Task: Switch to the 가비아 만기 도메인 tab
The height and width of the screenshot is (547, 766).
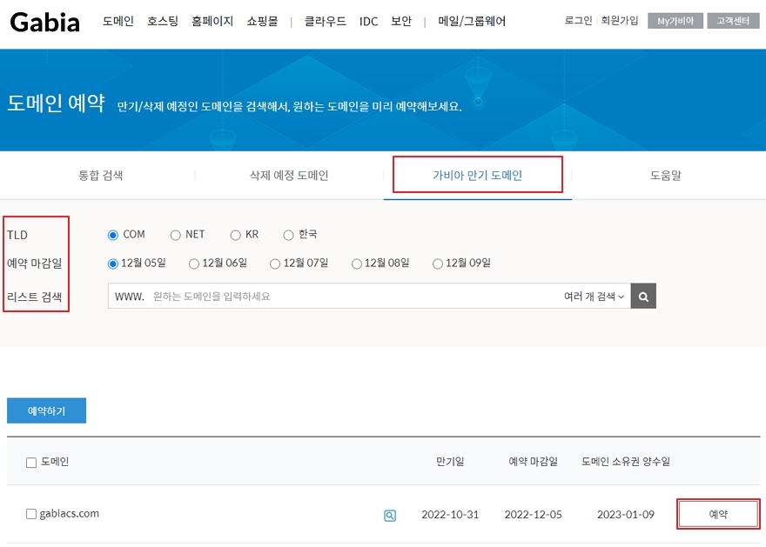Action: pyautogui.click(x=478, y=175)
